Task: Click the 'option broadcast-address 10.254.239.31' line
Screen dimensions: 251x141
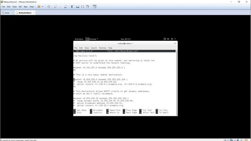Action: pyautogui.click(x=98, y=103)
